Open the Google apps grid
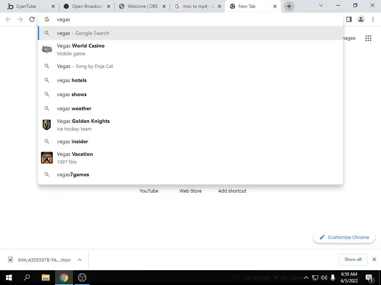The height and width of the screenshot is (285, 381). [x=368, y=38]
